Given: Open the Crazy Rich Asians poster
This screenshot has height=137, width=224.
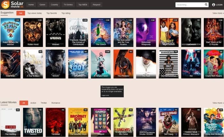Looking at the screenshot, I should coord(214,64).
